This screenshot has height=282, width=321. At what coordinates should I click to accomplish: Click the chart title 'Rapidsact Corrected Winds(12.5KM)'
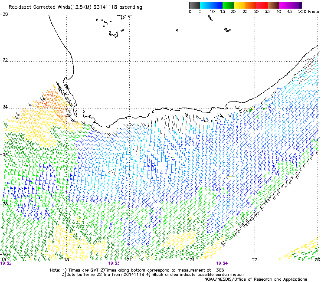pyautogui.click(x=50, y=7)
